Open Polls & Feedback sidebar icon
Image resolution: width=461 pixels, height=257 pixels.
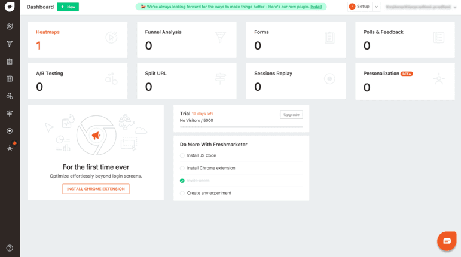tap(10, 78)
